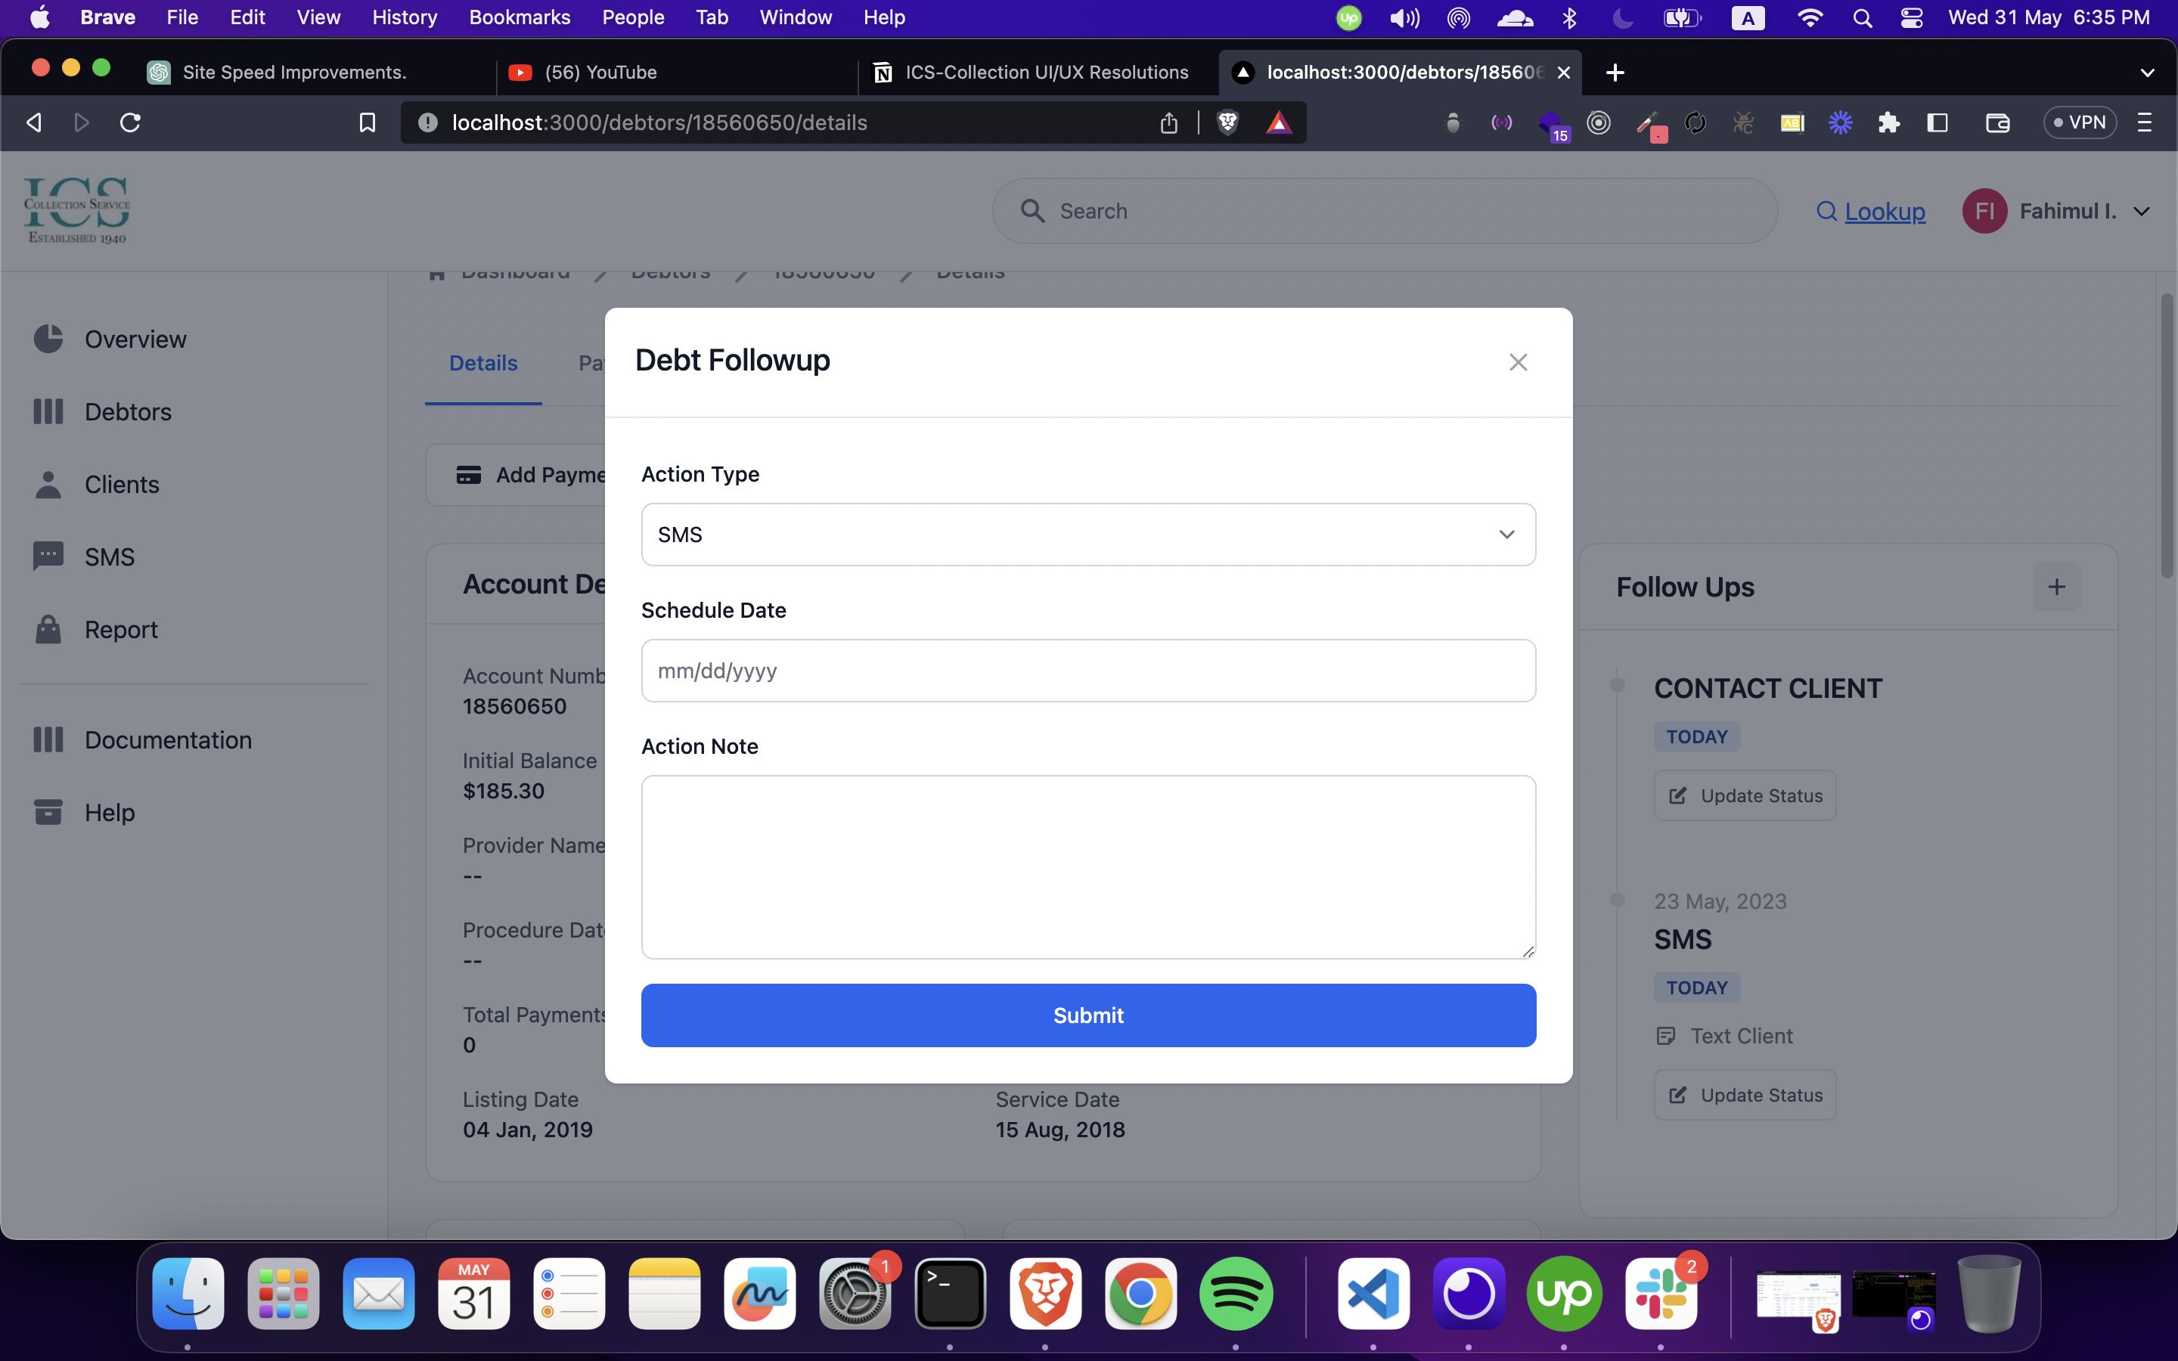Click the page vertical scrollbar
This screenshot has width=2178, height=1361.
point(2167,436)
